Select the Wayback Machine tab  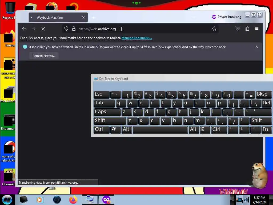pos(58,17)
